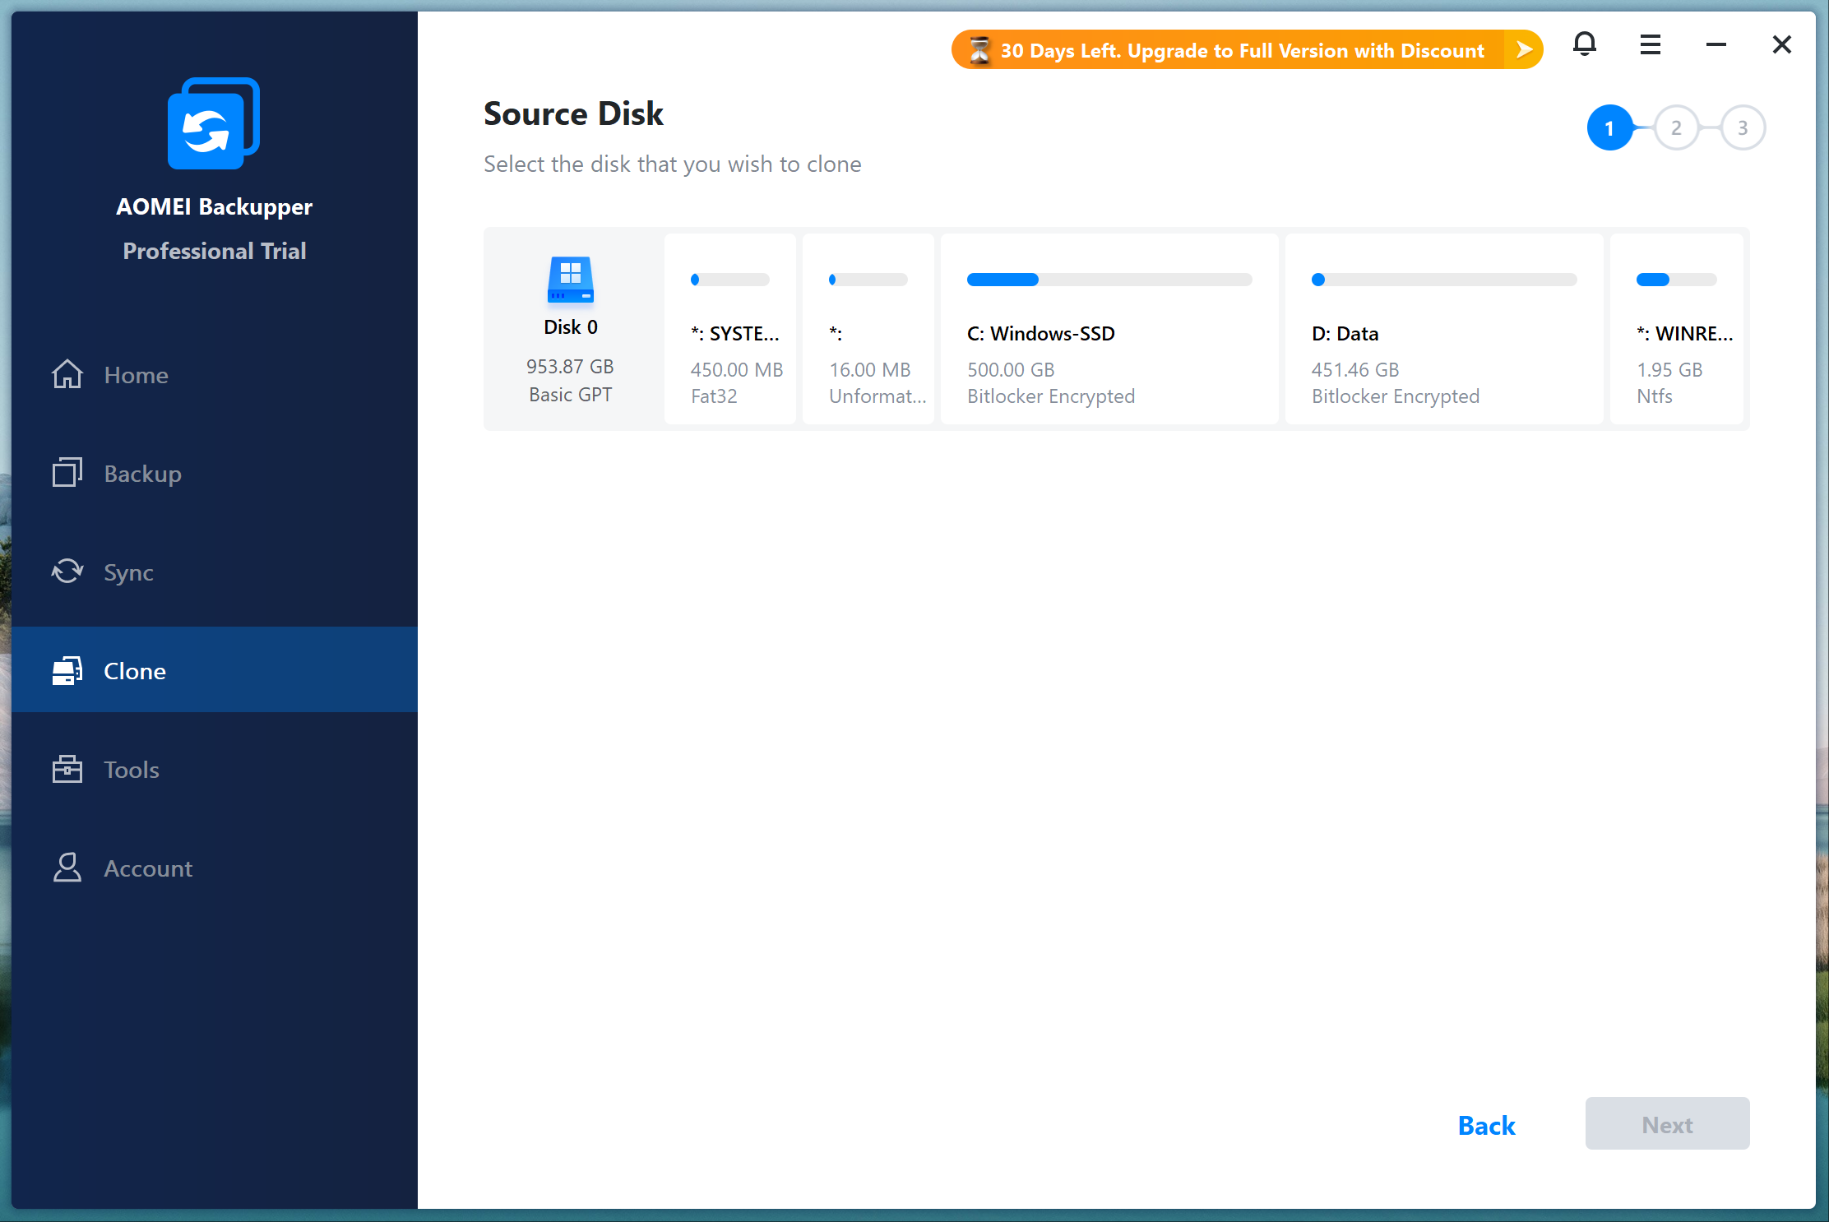Click the 'Disk 0' label
This screenshot has height=1222, width=1829.
(x=570, y=326)
